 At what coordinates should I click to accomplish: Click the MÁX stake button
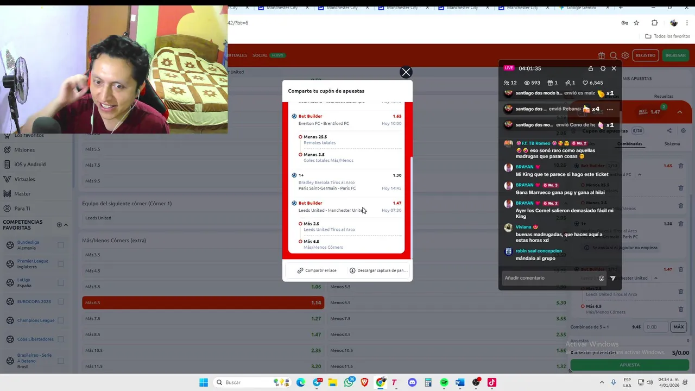(x=679, y=327)
